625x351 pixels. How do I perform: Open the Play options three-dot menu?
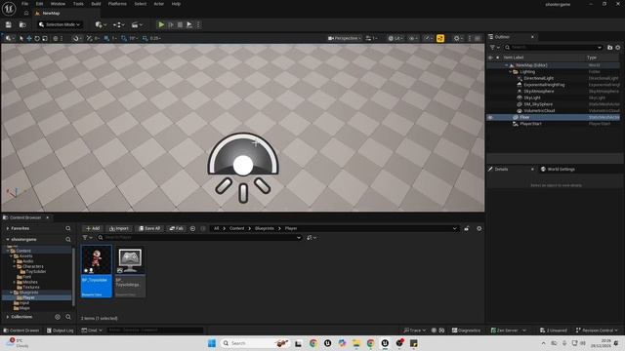point(198,24)
